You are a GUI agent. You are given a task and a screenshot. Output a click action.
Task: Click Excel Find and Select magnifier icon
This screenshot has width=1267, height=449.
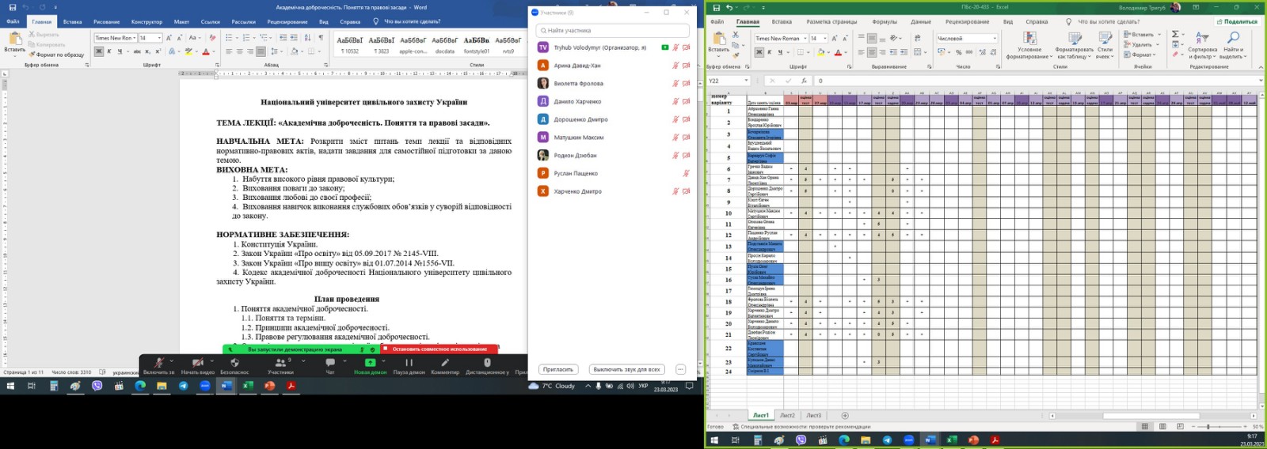click(1233, 39)
